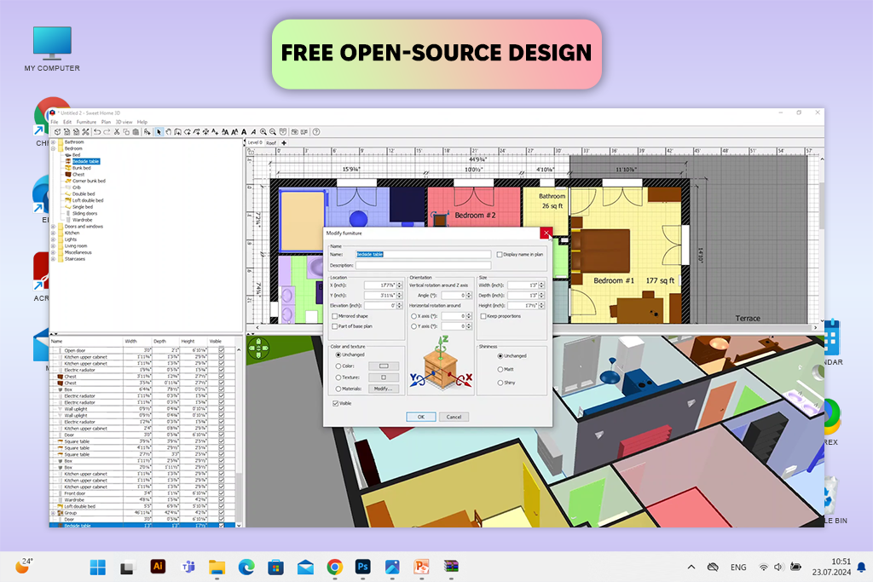This screenshot has height=582, width=873.
Task: Click the Description text field
Action: [423, 265]
